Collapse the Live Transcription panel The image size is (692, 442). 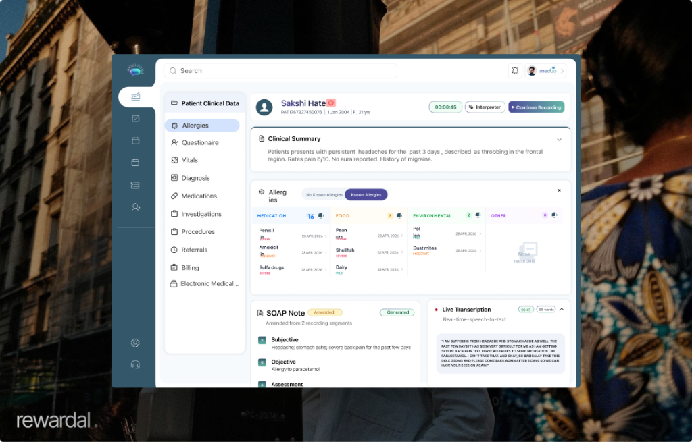(562, 309)
